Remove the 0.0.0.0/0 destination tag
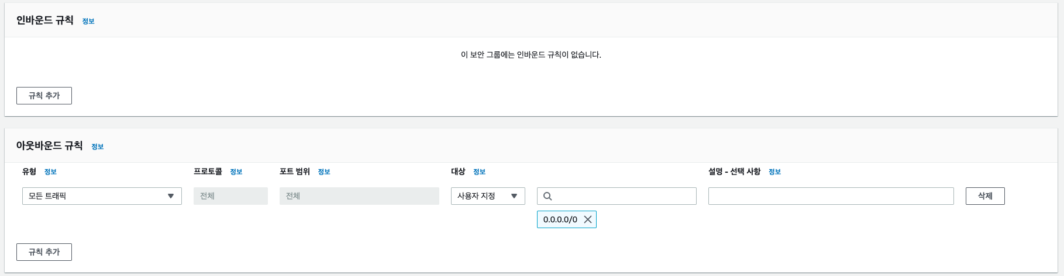 588,219
